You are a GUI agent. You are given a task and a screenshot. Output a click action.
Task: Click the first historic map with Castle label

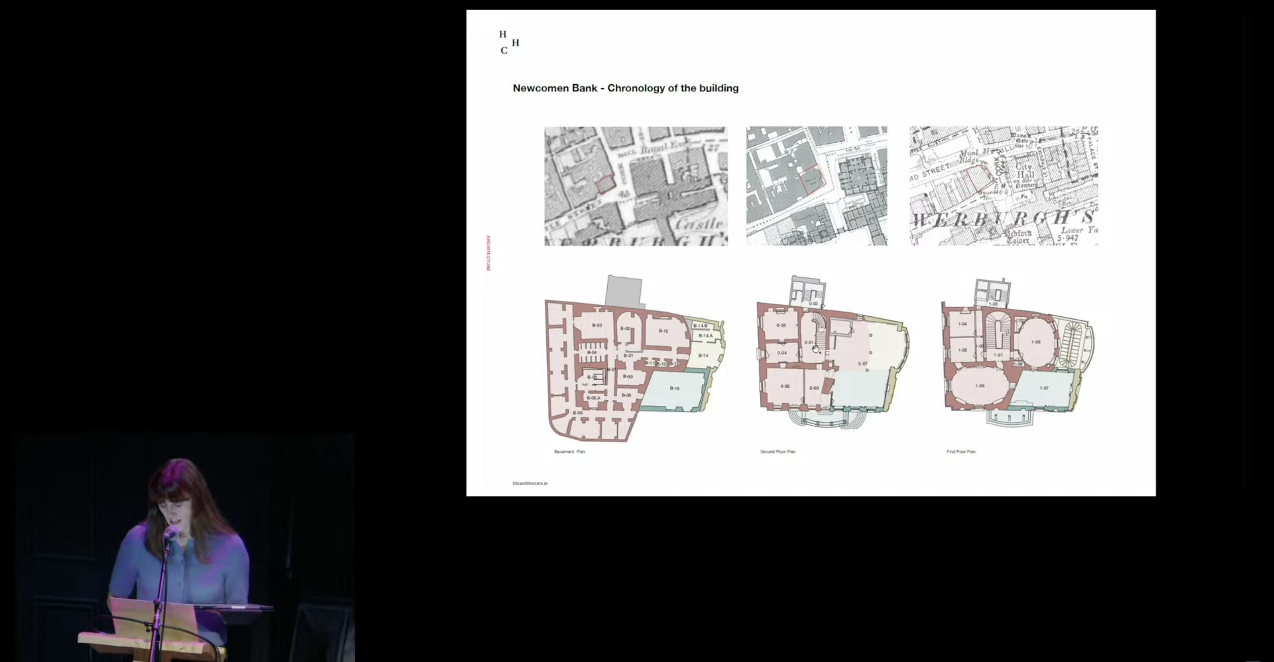pyautogui.click(x=635, y=186)
